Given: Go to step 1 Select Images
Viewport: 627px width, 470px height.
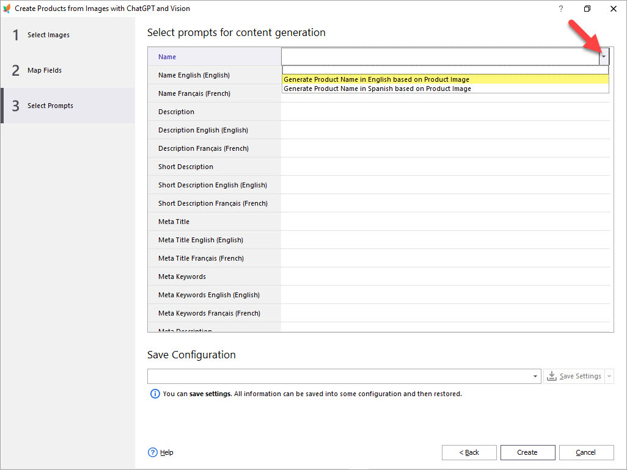Looking at the screenshot, I should [68, 35].
